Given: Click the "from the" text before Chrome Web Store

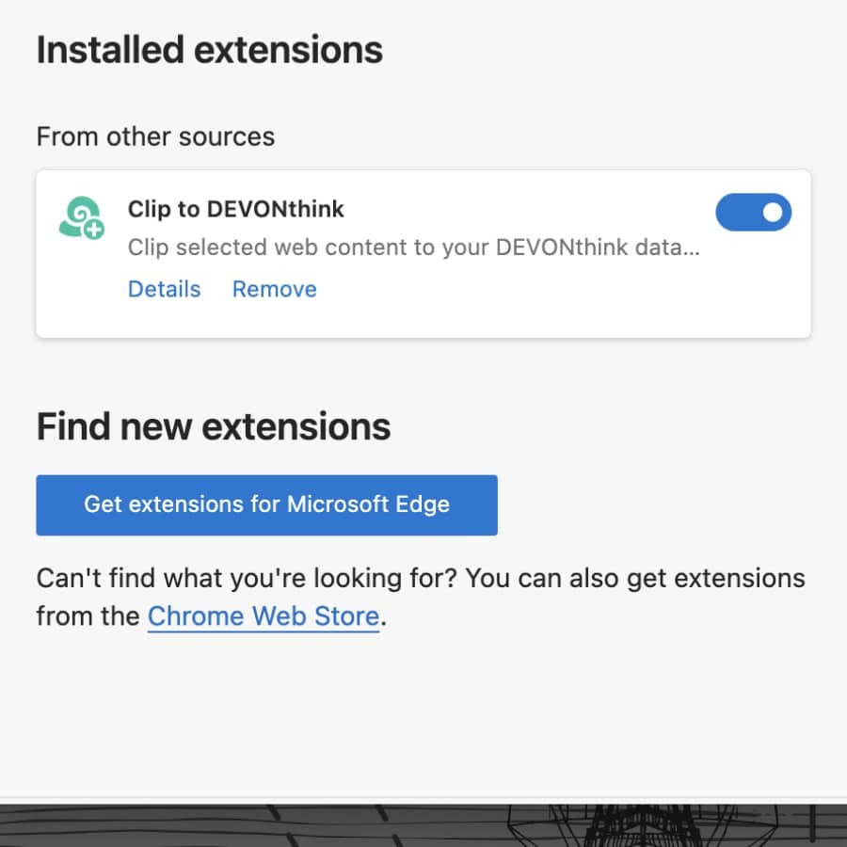Looking at the screenshot, I should click(x=88, y=616).
